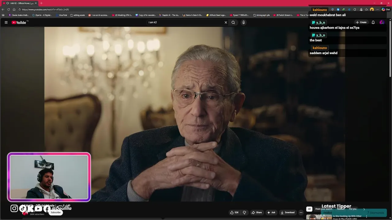Open the VirusTotal bookmark
This screenshot has height=220, width=392.
[62, 15]
